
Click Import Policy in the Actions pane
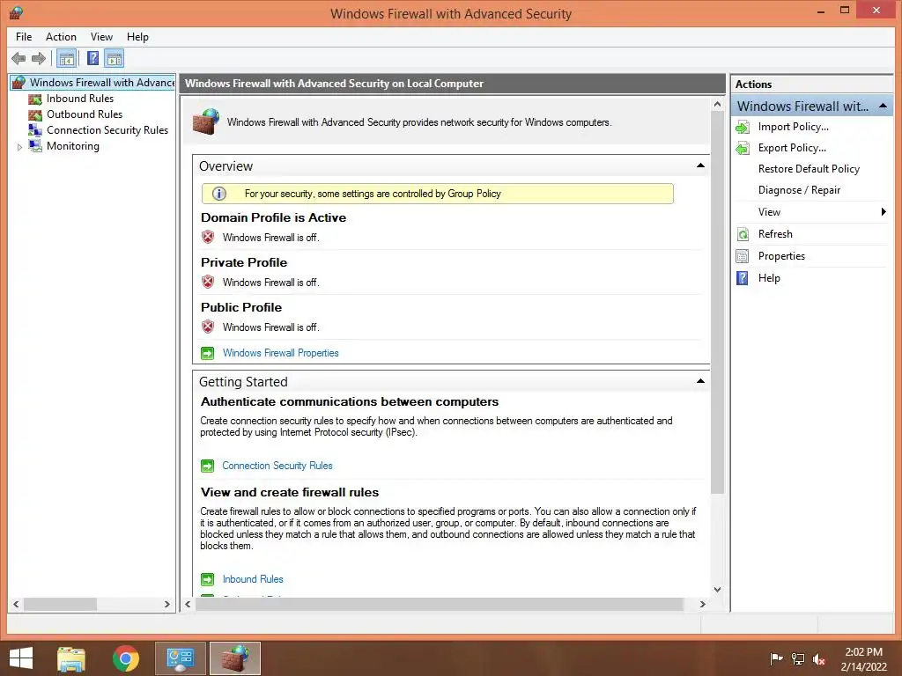pyautogui.click(x=794, y=127)
